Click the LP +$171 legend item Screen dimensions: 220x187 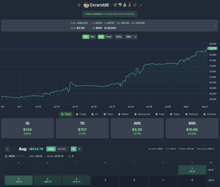[171, 149]
